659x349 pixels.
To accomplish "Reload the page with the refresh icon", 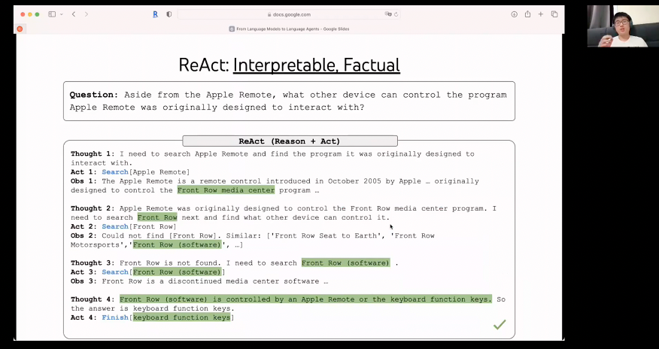I will 396,14.
